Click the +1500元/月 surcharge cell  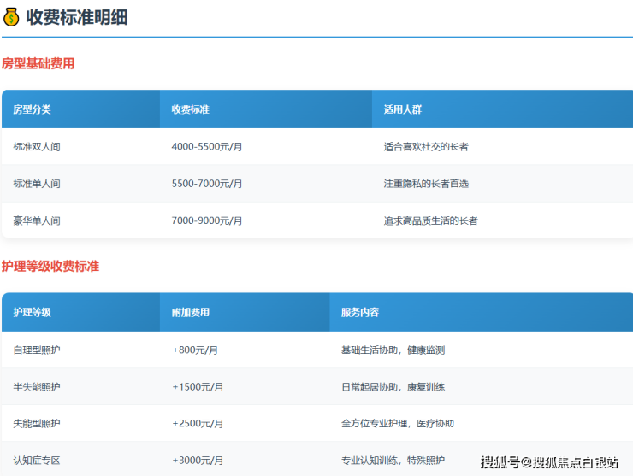(x=198, y=387)
